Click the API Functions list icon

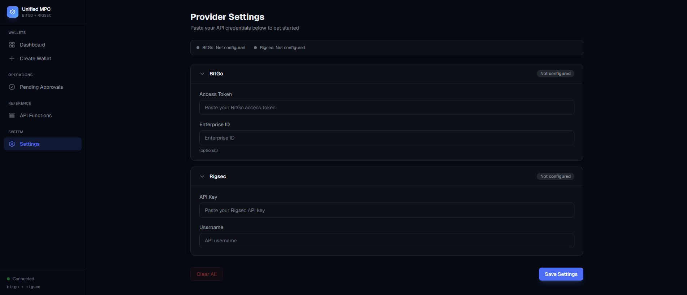tap(12, 115)
